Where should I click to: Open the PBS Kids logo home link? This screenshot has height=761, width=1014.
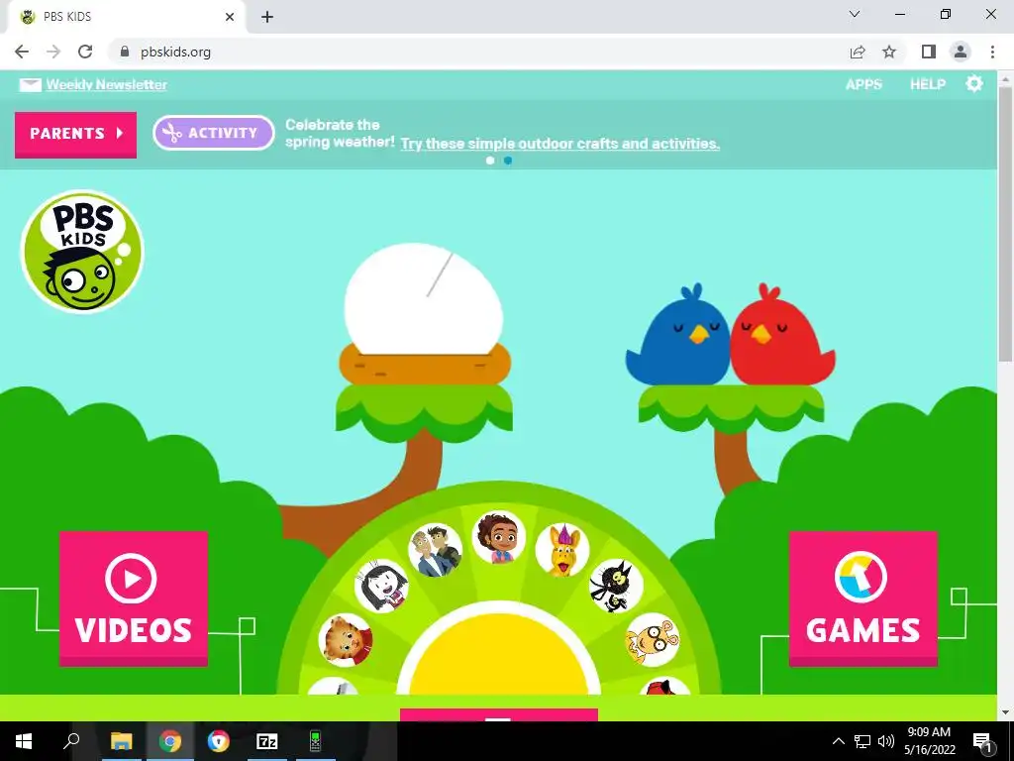82,251
